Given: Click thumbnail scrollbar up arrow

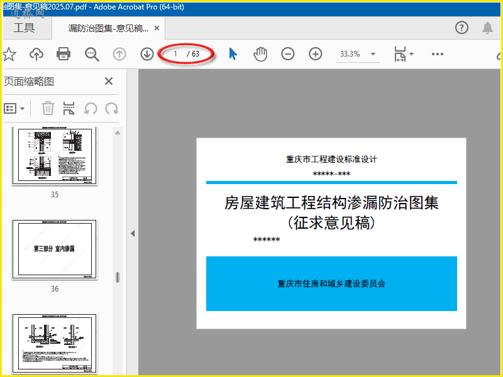Looking at the screenshot, I should click(118, 133).
